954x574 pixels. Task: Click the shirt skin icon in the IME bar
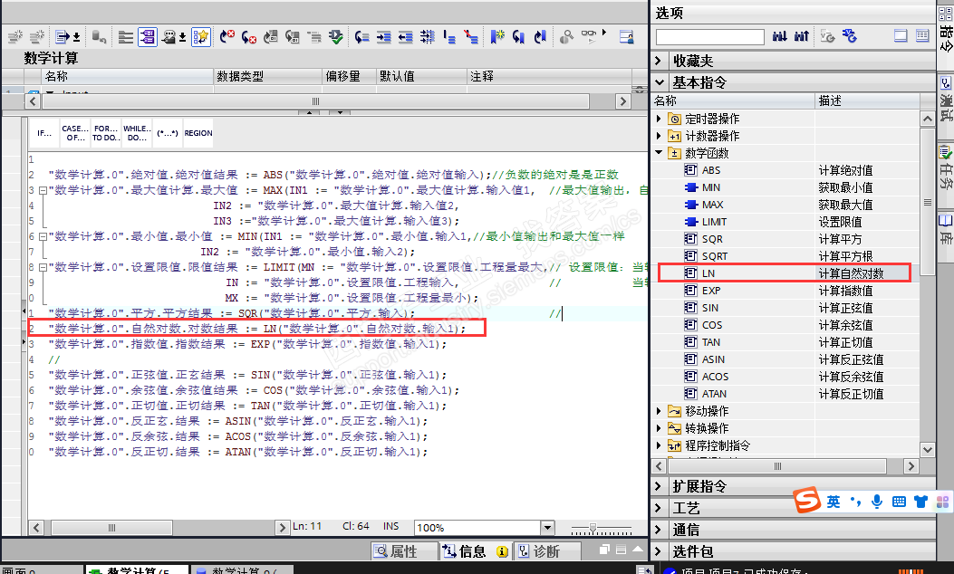[x=920, y=502]
